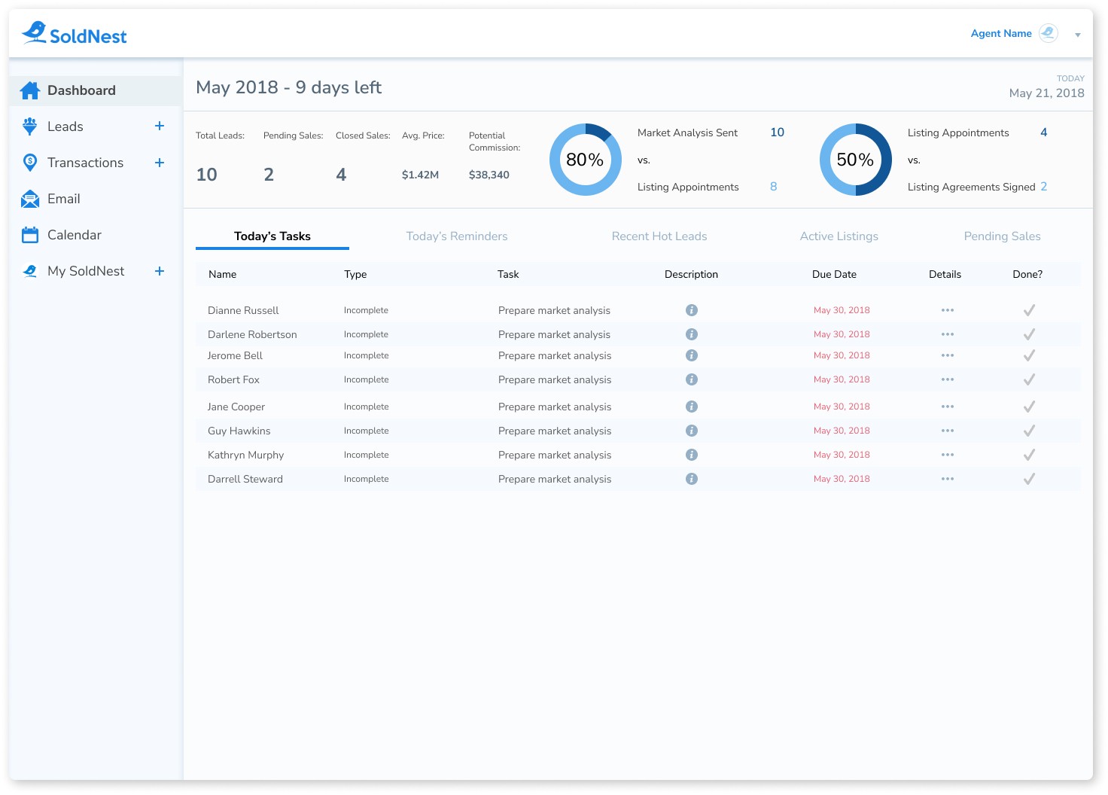
Task: Click the Email envelope icon
Action: click(x=30, y=199)
